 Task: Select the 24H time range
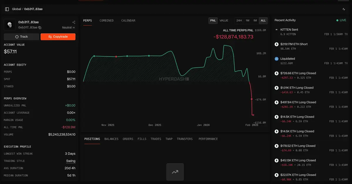point(239,21)
